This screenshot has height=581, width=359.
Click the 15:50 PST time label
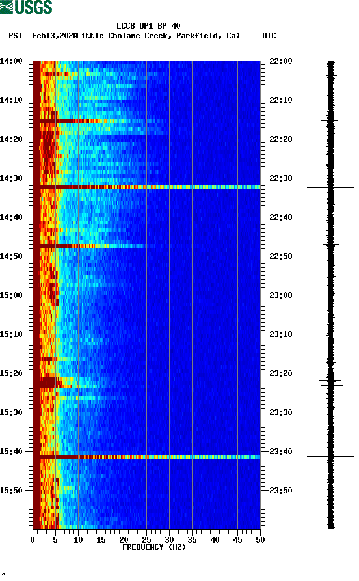tap(11, 491)
